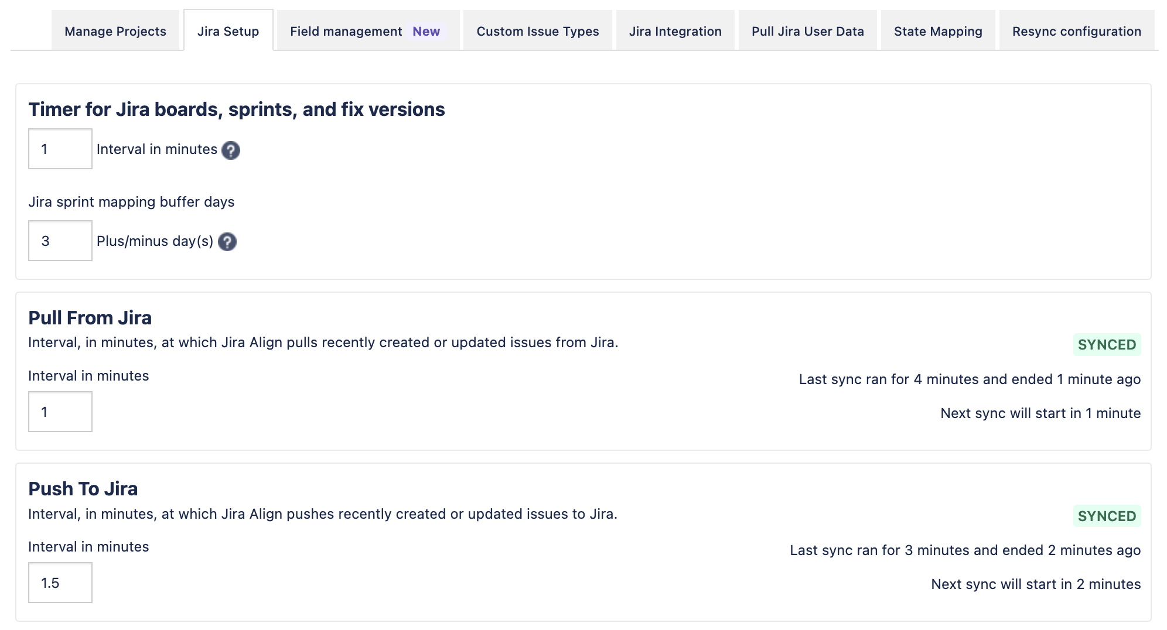Click the New badge on Field management
This screenshot has height=630, width=1167.
[426, 31]
